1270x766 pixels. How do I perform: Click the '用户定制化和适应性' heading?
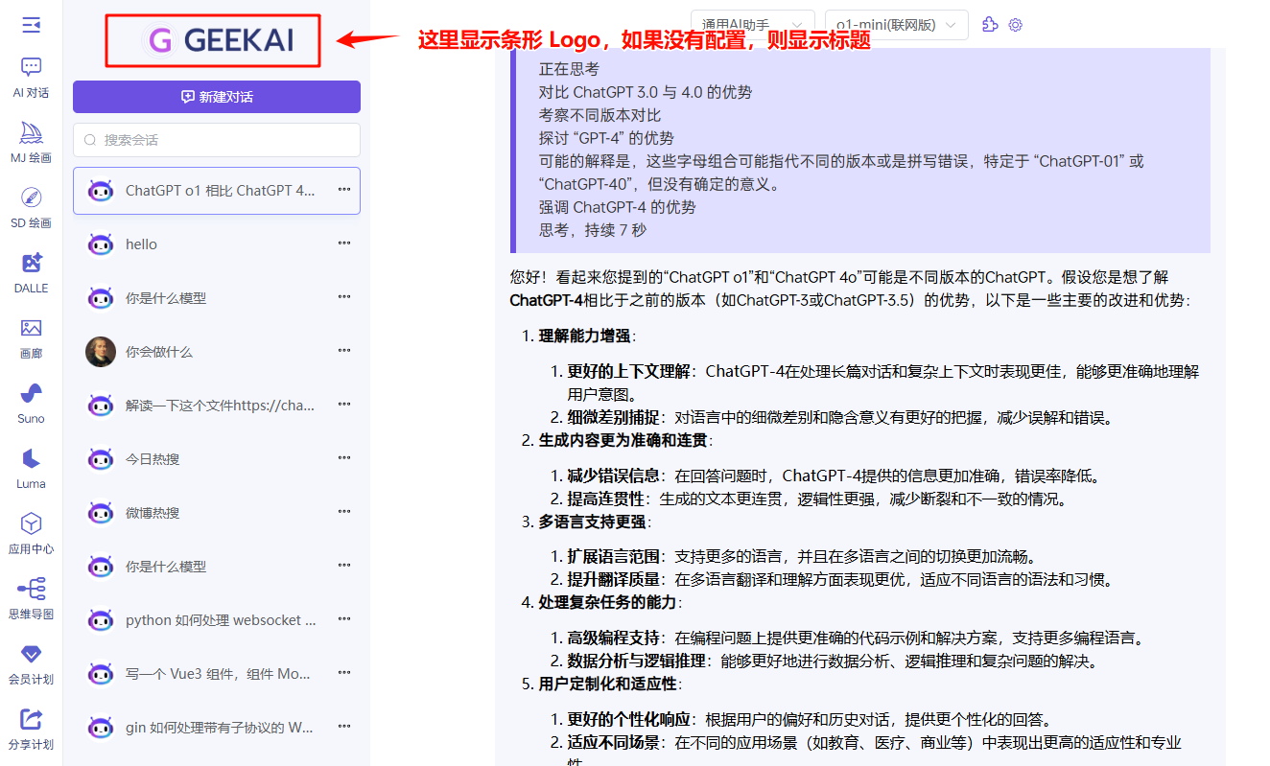(607, 684)
